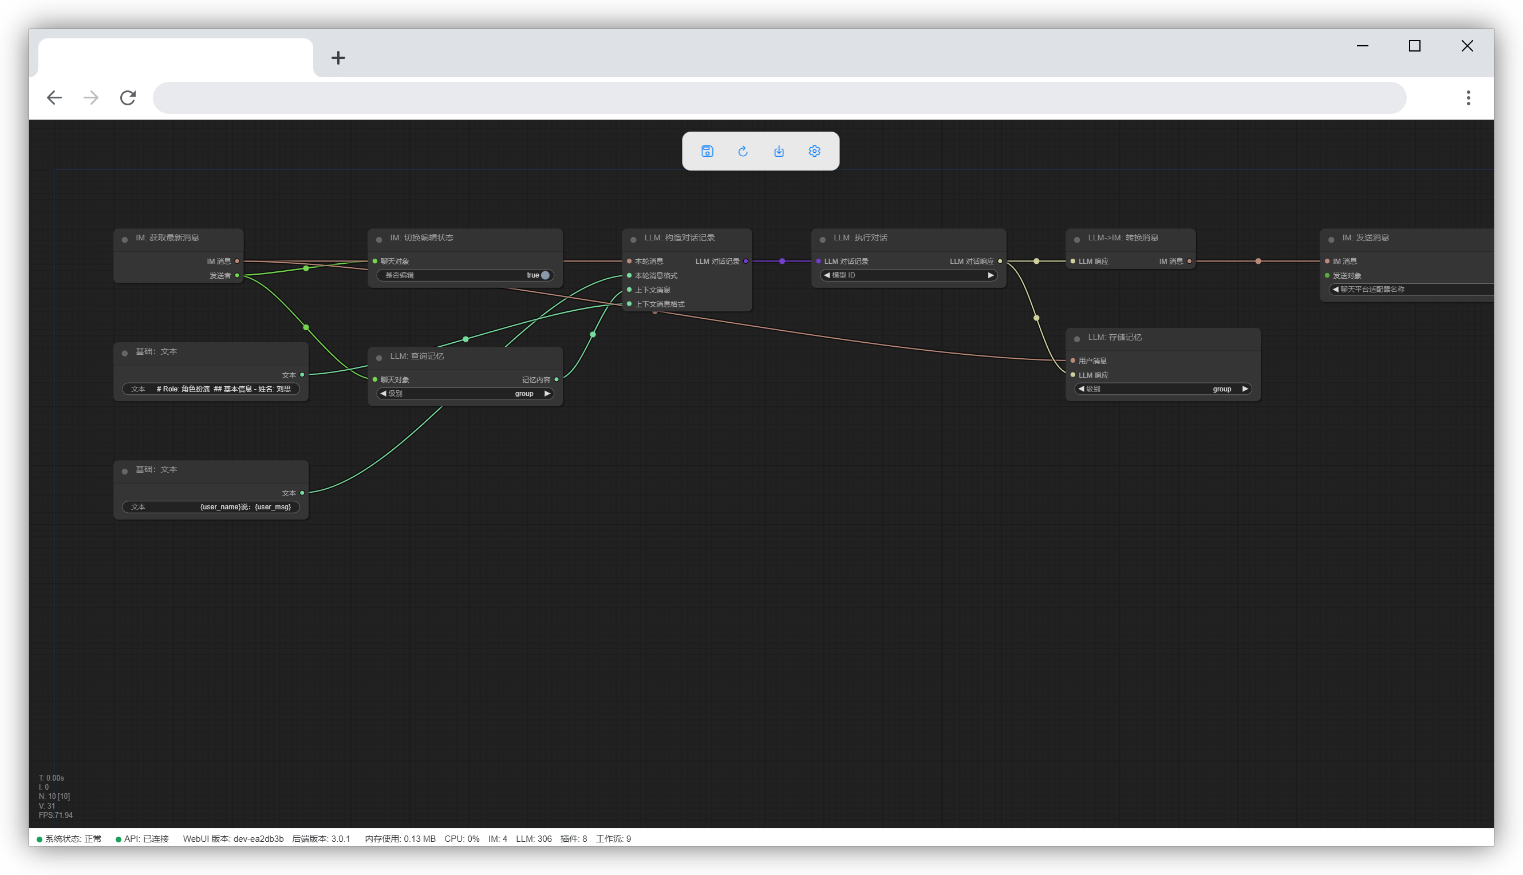Image resolution: width=1523 pixels, height=875 pixels.
Task: Click midpoint dot on purple LLM 对话记录 link
Action: [782, 262]
